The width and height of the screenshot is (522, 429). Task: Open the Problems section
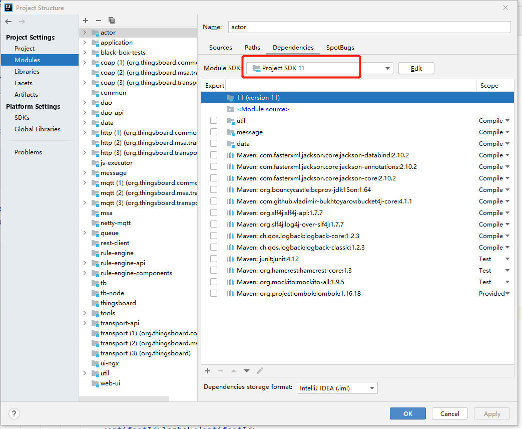coord(29,152)
